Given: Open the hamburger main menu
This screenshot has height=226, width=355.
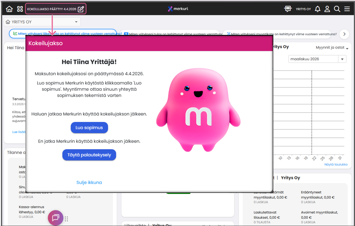Looking at the screenshot, I should [x=347, y=9].
